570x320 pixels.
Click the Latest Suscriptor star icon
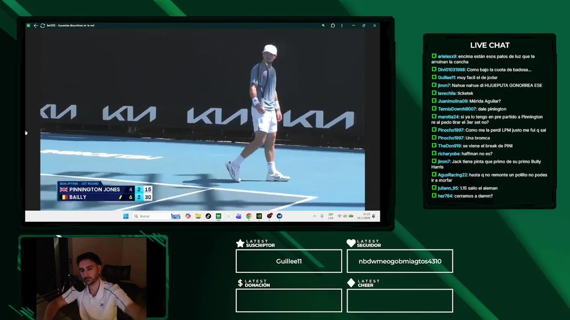pos(240,243)
